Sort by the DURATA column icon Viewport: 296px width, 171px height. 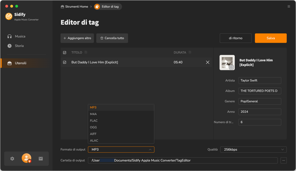190,52
